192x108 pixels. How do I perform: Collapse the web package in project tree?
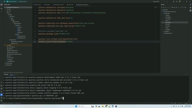(x=15, y=34)
